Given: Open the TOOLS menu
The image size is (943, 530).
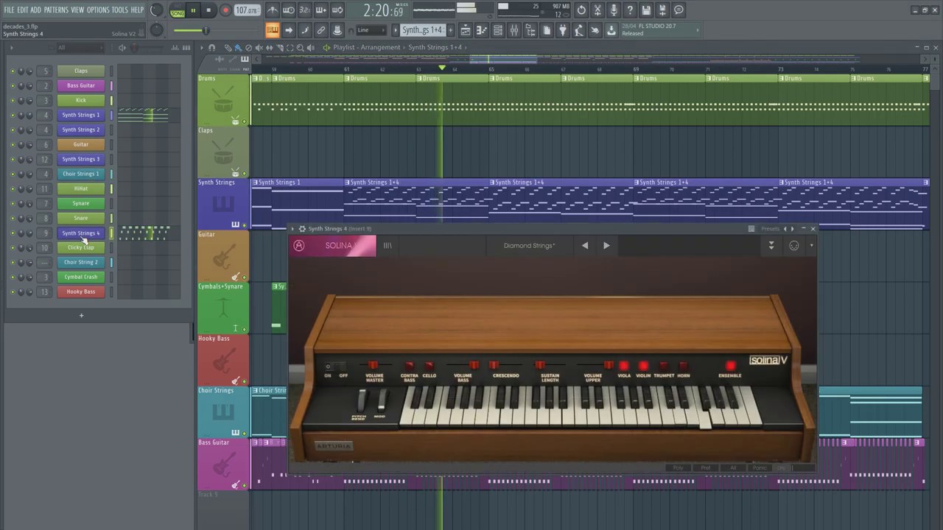Looking at the screenshot, I should click(x=120, y=10).
